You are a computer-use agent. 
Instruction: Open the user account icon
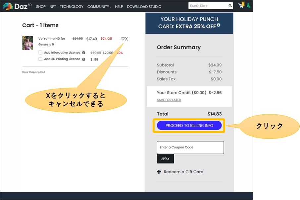248,6
